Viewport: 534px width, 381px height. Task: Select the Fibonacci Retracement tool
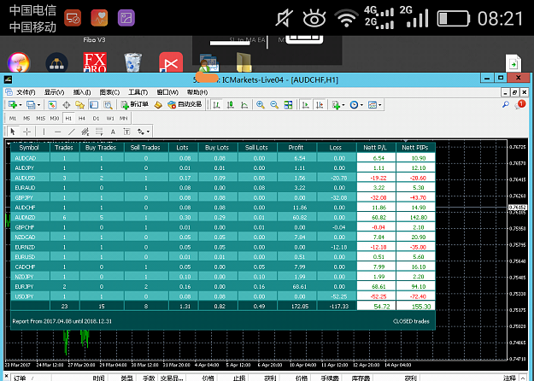click(x=99, y=132)
